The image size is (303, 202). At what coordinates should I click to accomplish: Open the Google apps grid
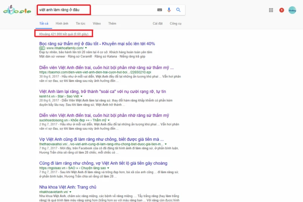(x=271, y=10)
